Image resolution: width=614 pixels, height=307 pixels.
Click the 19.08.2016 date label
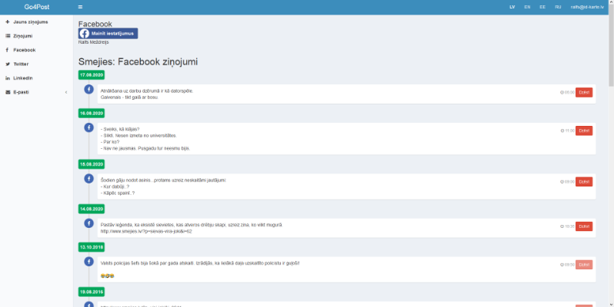coord(92,292)
